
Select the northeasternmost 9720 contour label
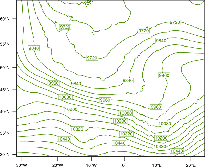click(x=175, y=22)
